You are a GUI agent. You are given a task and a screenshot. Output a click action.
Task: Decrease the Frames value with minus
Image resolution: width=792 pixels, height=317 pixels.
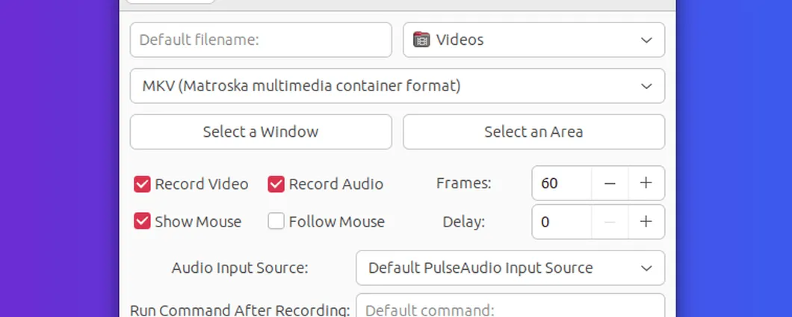click(x=610, y=183)
